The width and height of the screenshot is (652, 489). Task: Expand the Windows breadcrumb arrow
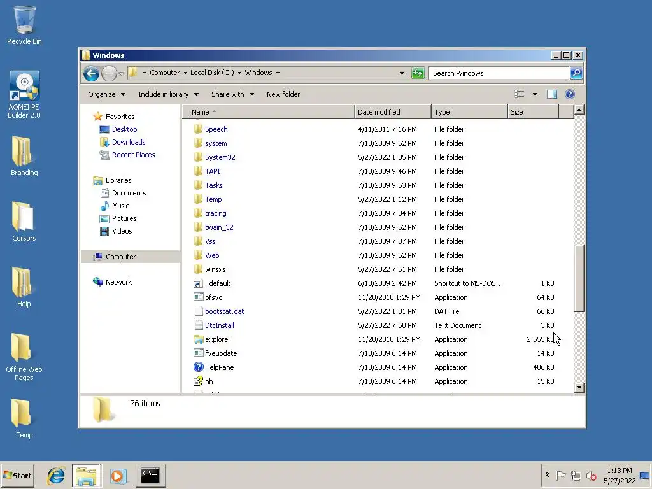point(278,73)
